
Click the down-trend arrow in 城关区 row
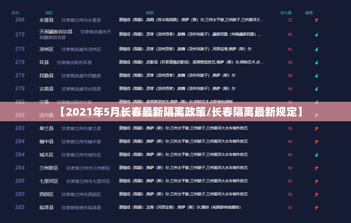click(x=316, y=155)
